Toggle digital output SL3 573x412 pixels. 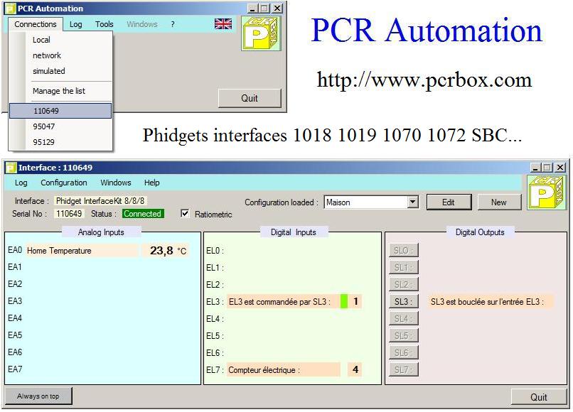click(403, 301)
